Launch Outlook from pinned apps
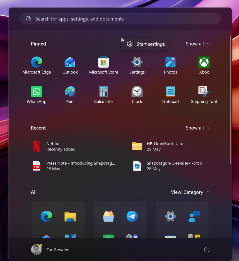The height and width of the screenshot is (261, 239). coord(70,65)
